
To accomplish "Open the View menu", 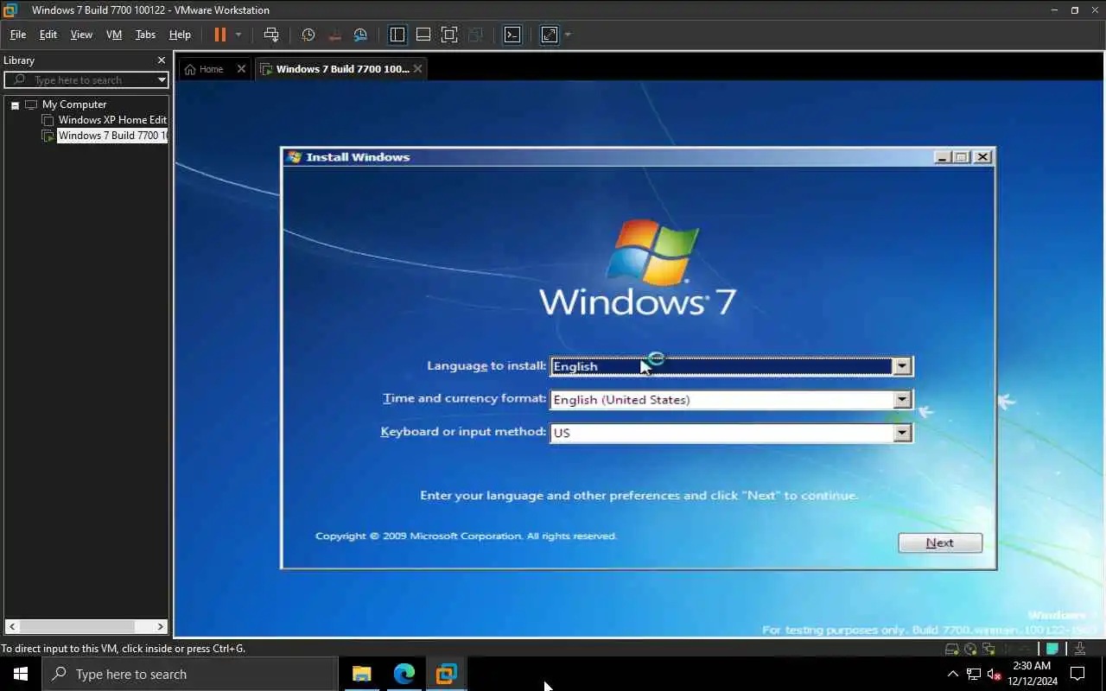I will point(81,35).
